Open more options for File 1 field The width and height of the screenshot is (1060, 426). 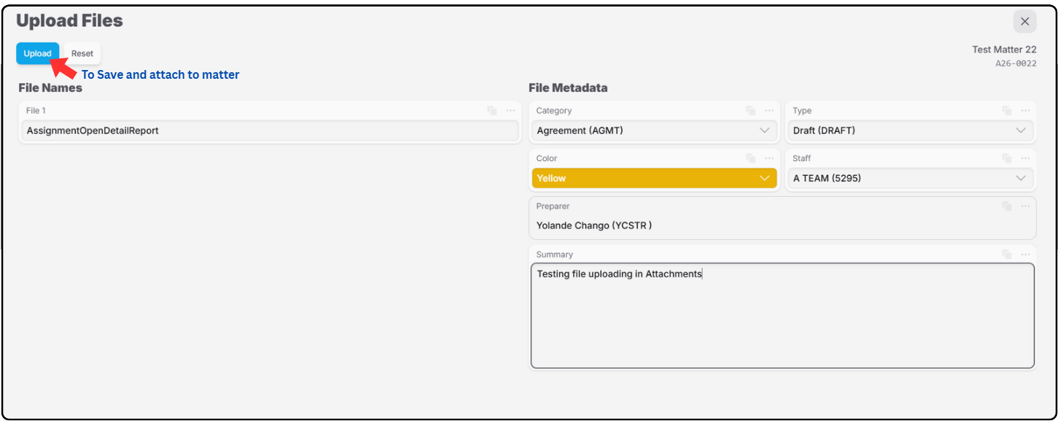510,111
